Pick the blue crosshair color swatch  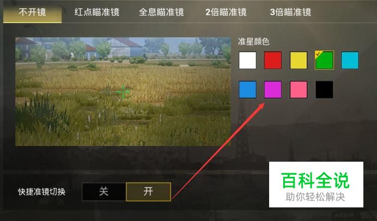(247, 90)
